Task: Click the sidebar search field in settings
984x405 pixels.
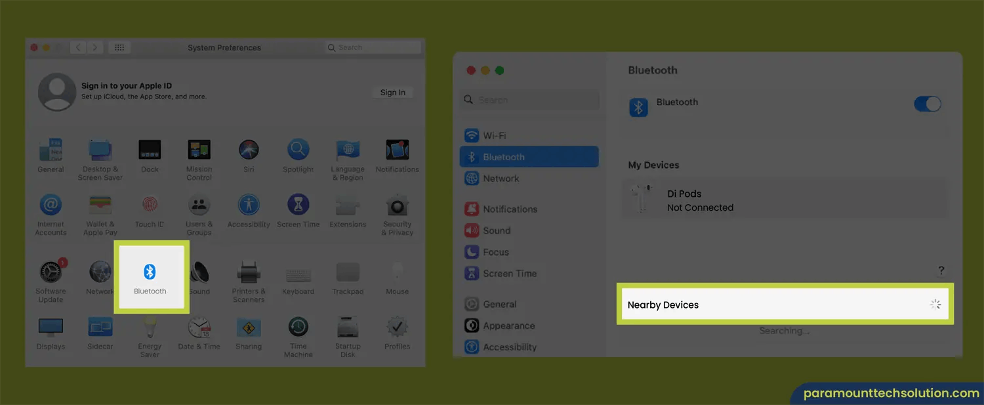Action: tap(529, 100)
